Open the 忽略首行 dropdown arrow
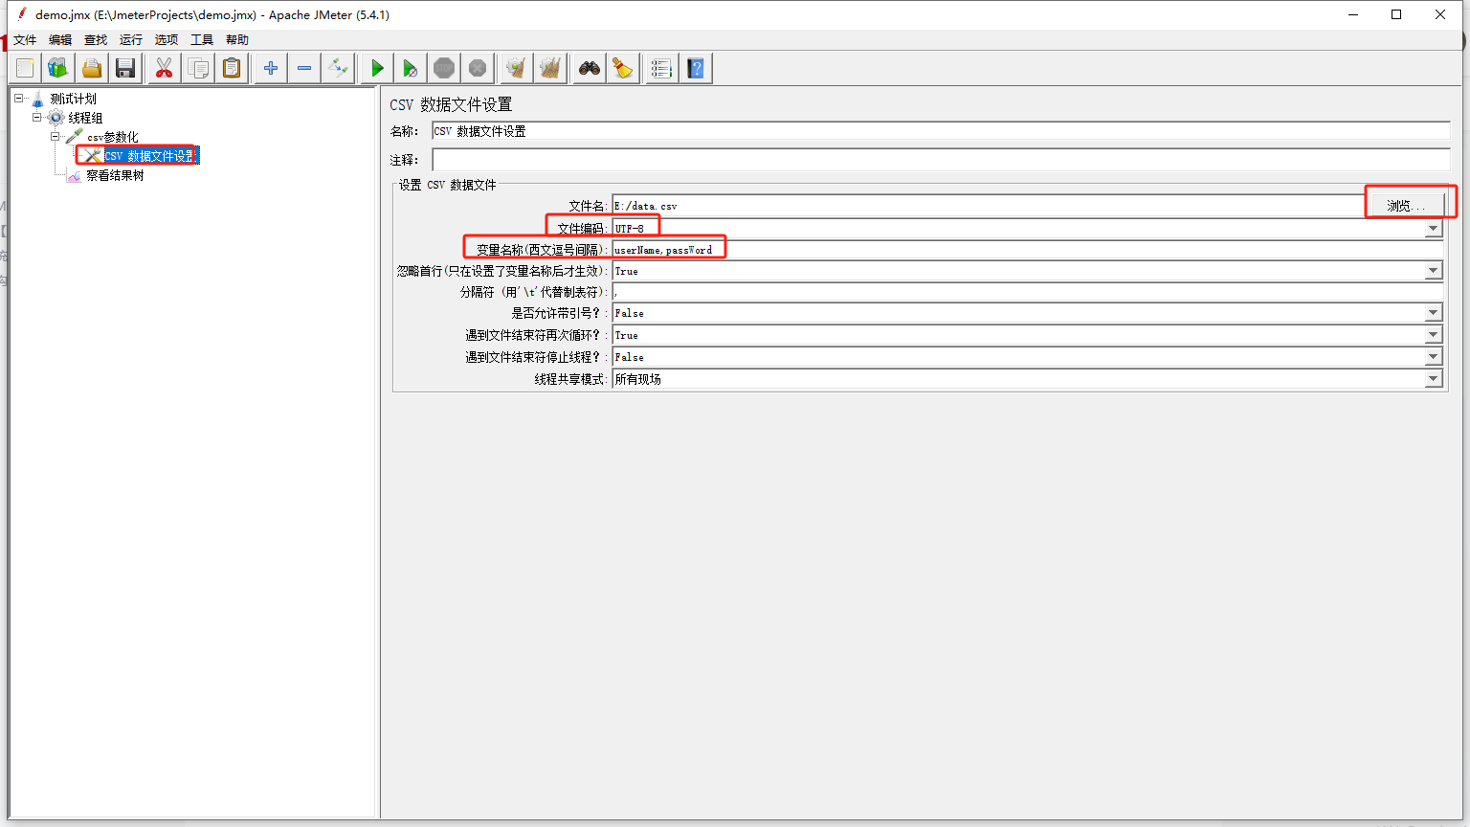The height and width of the screenshot is (827, 1470). [1433, 271]
